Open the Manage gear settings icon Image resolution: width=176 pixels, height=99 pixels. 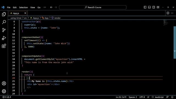pos(4,91)
